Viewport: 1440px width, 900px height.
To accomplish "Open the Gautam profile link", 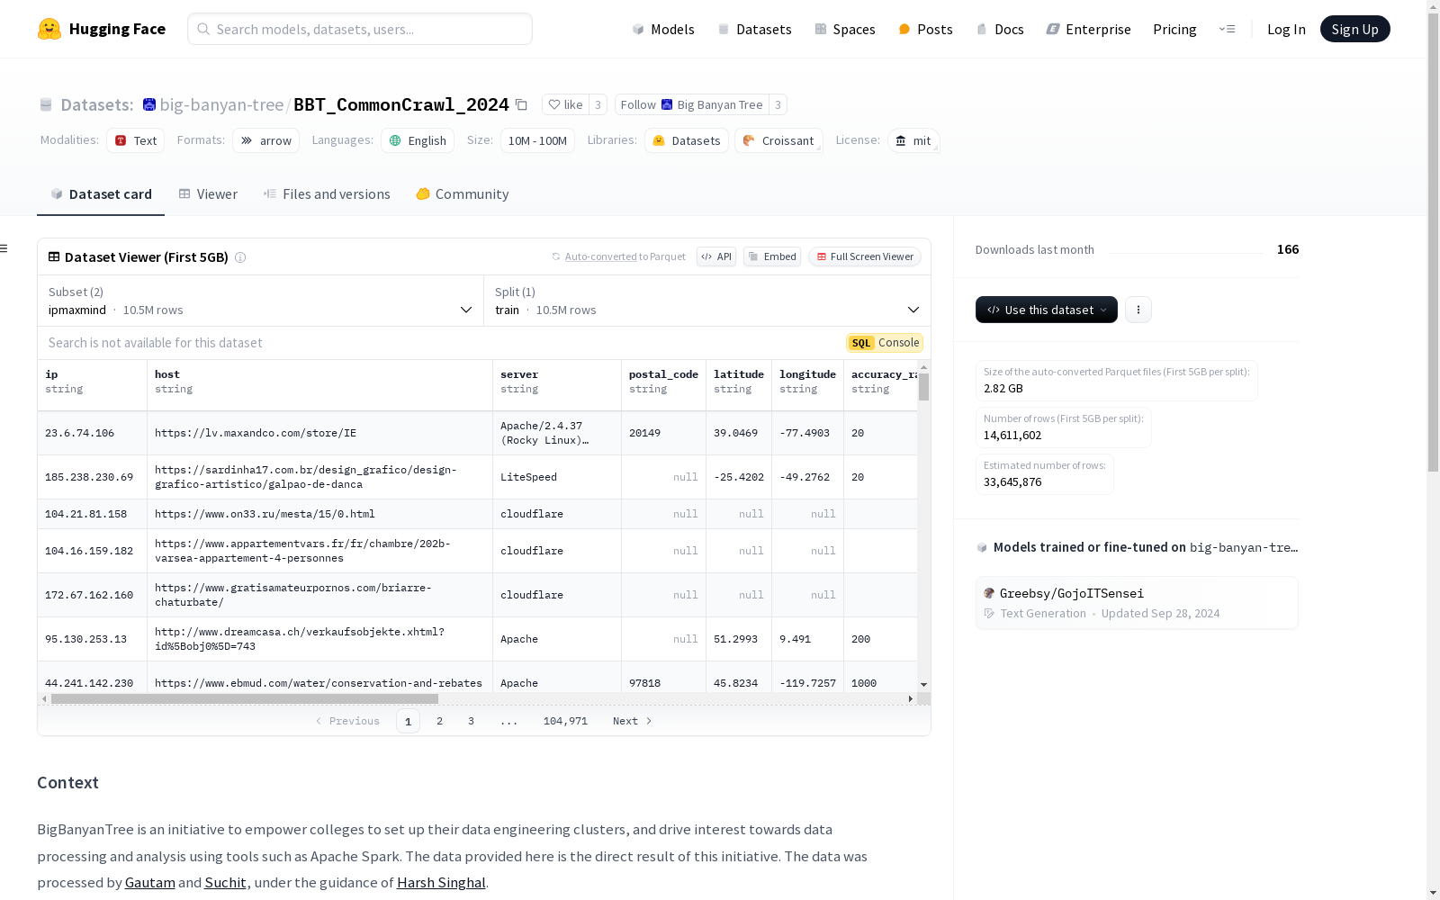I will 150,883.
